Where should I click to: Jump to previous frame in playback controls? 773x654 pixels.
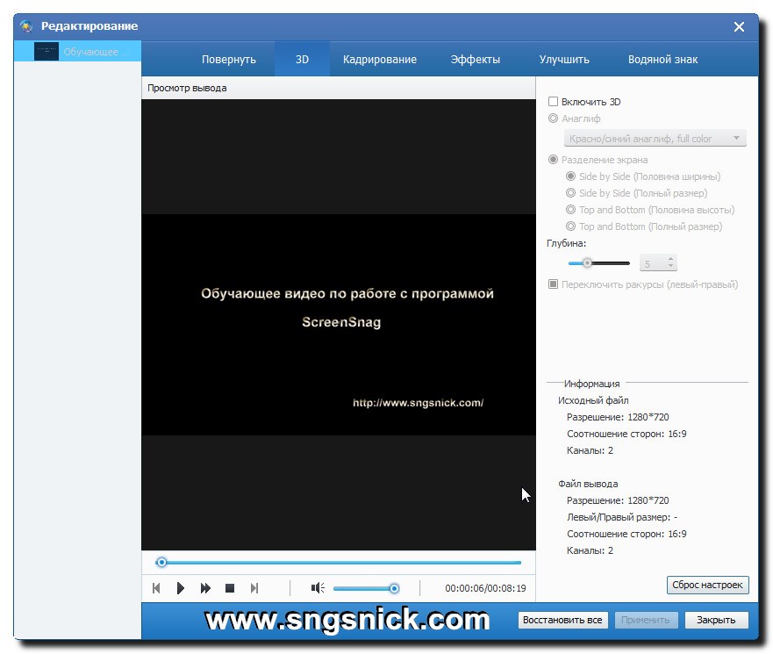click(156, 588)
